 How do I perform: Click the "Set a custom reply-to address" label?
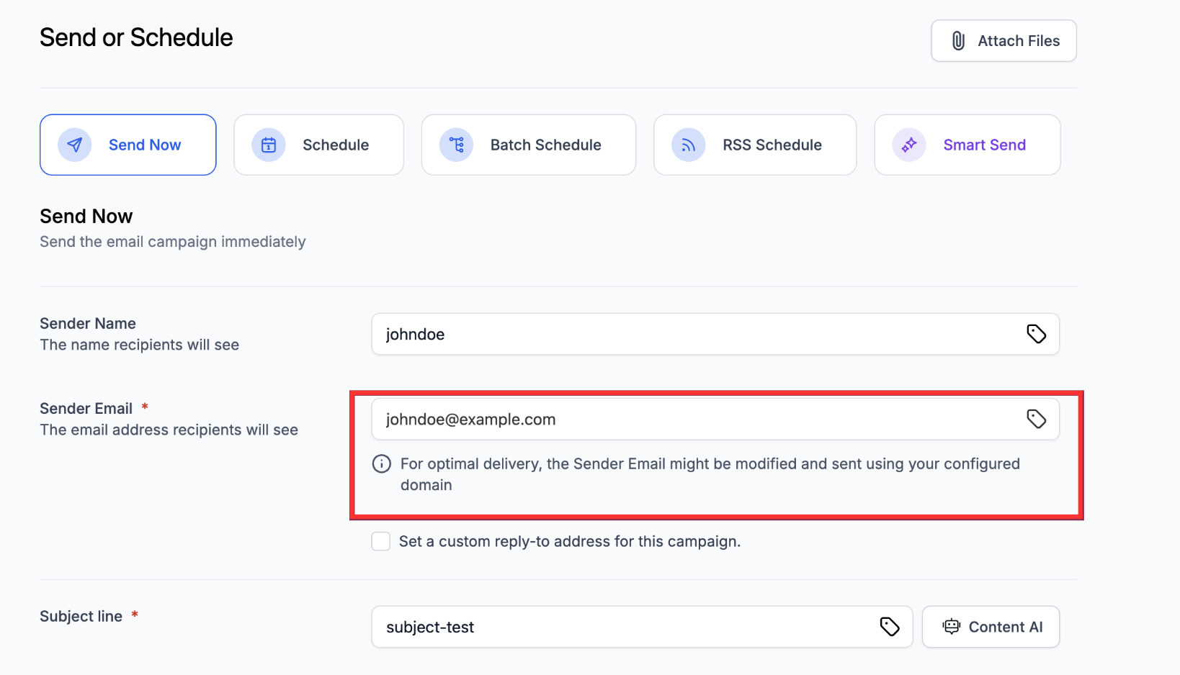[x=569, y=541]
